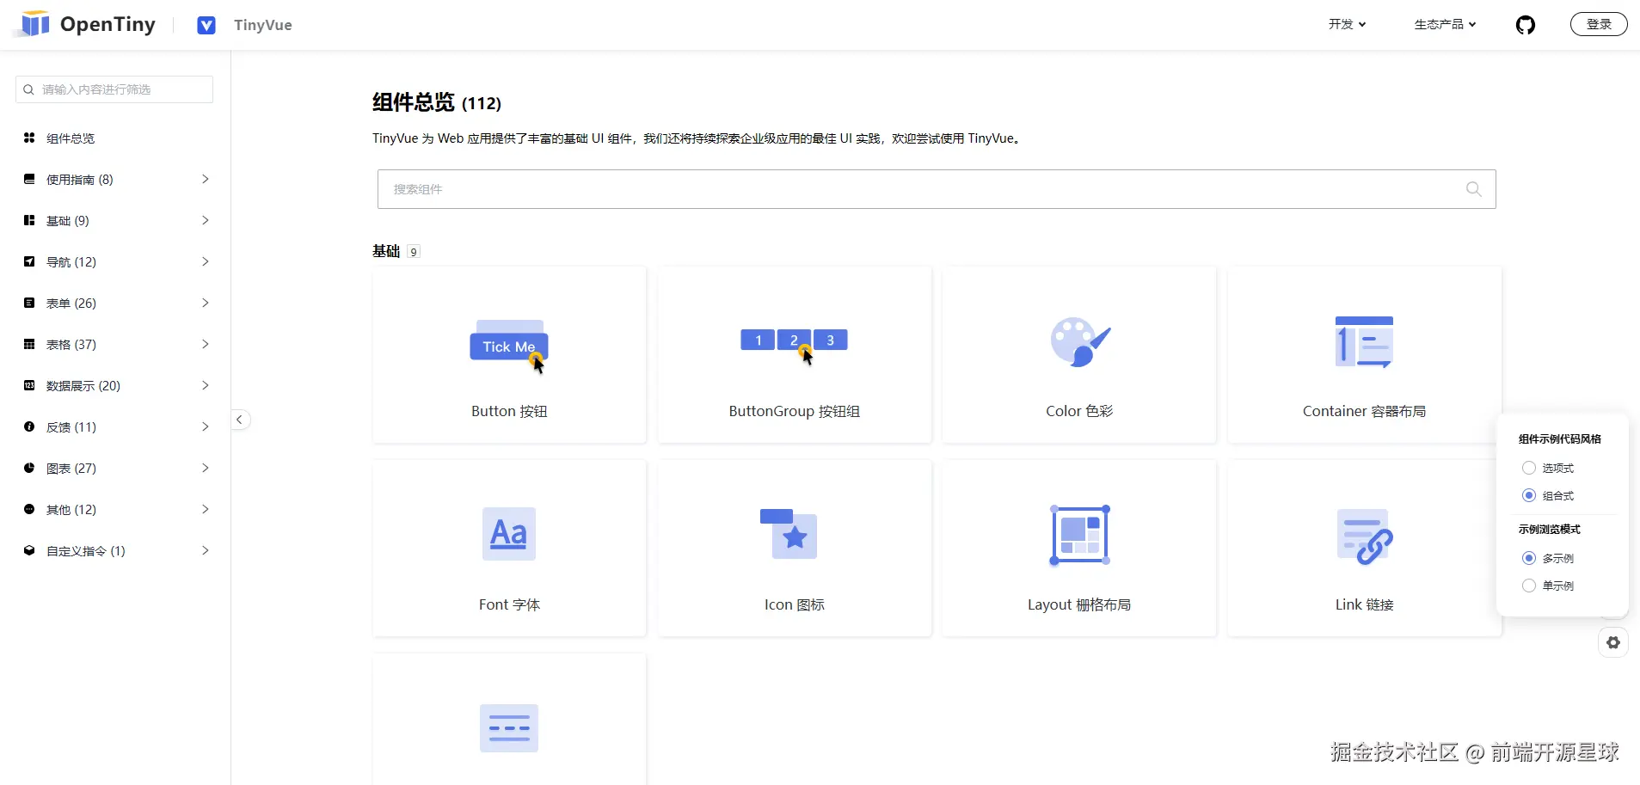
Task: Click the 其他 sidebar icon
Action: [x=29, y=509]
